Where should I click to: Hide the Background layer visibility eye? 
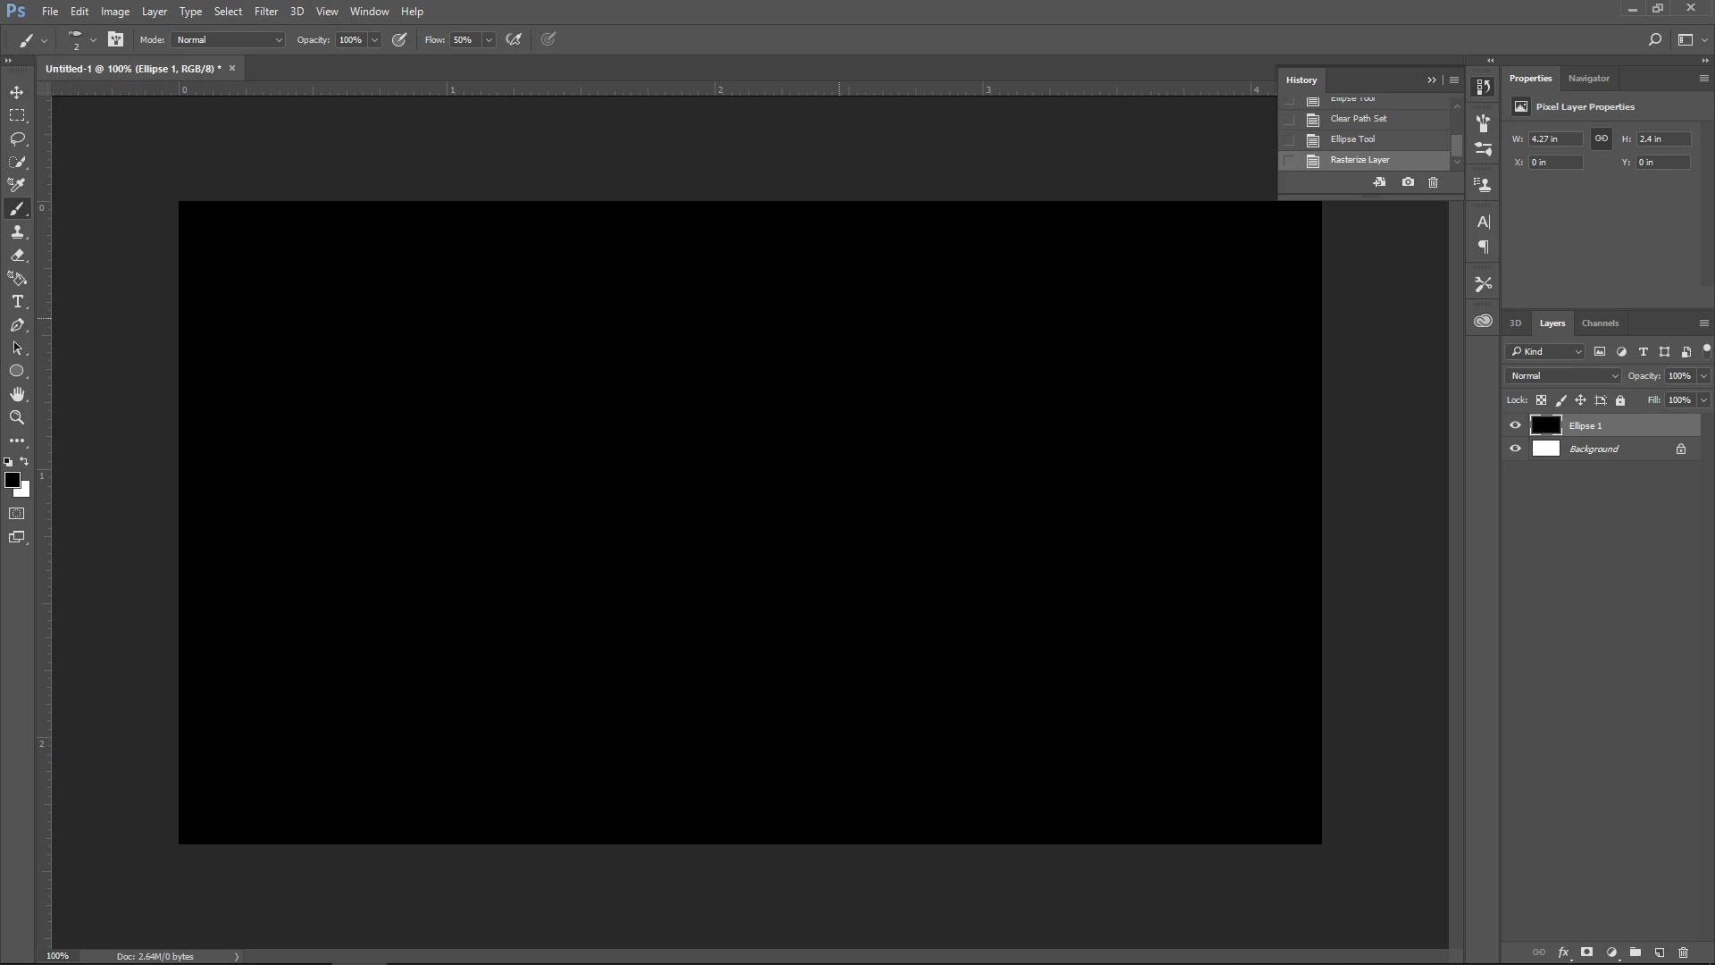(x=1515, y=449)
